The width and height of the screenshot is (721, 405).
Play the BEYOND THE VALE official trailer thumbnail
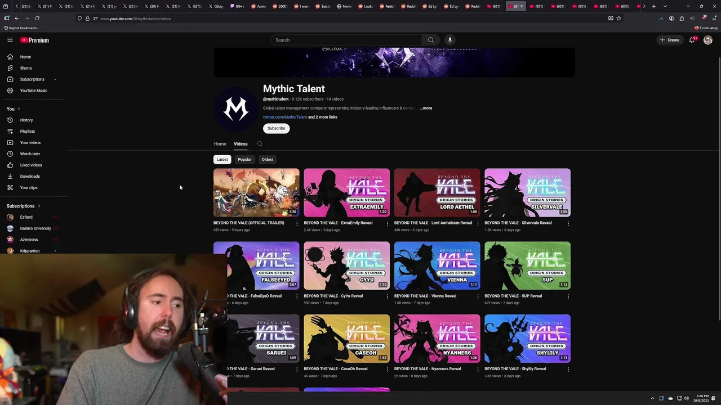click(256, 192)
